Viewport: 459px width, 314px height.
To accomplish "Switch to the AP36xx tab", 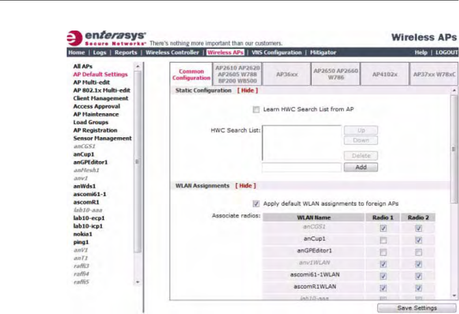I will point(287,74).
